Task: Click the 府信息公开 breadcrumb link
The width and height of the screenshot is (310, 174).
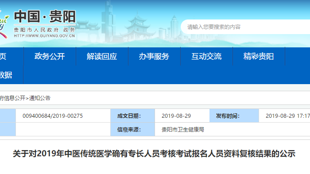Action: 13,98
